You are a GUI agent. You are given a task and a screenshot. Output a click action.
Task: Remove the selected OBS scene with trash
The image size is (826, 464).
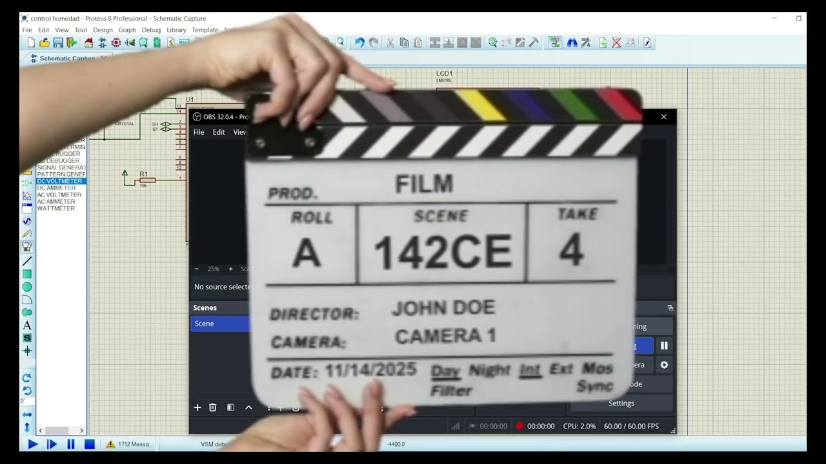click(x=213, y=407)
